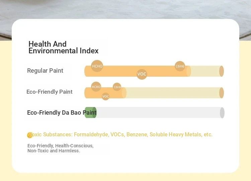Click the yellow dot before Toxic Substances
This screenshot has height=181, width=251.
[x=29, y=135]
